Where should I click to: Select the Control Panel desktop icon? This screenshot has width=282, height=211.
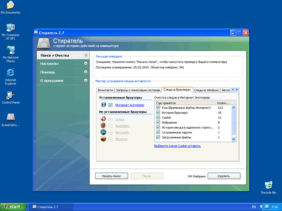click(x=10, y=96)
